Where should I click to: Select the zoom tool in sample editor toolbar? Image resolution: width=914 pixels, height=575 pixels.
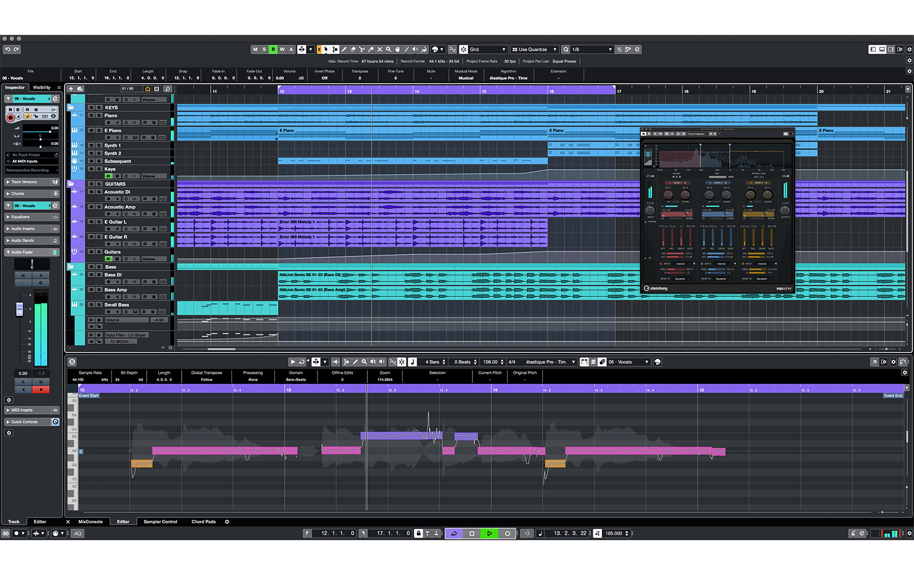(364, 362)
